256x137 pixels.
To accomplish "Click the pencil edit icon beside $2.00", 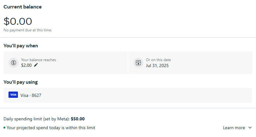I will pyautogui.click(x=36, y=65).
